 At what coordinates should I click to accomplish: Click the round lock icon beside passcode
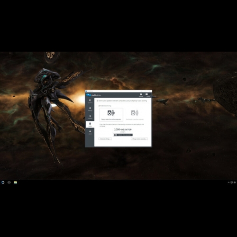click(115, 135)
